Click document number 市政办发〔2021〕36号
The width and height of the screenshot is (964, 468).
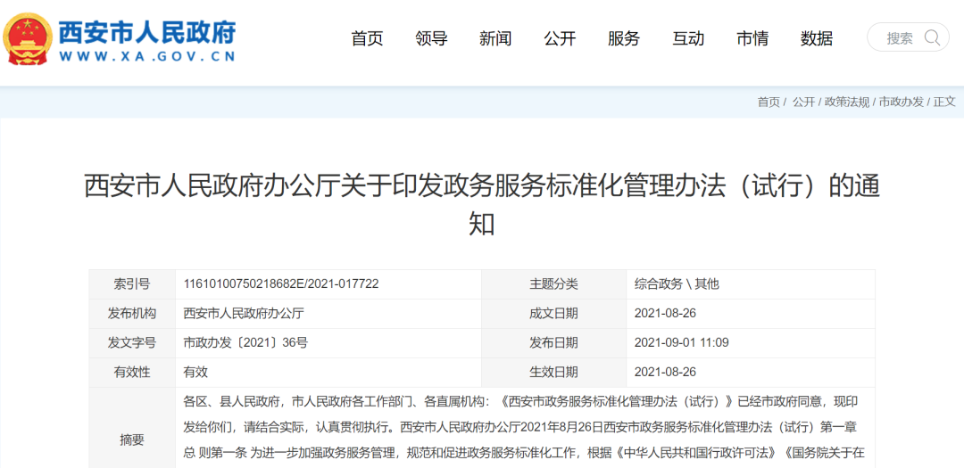coord(245,342)
